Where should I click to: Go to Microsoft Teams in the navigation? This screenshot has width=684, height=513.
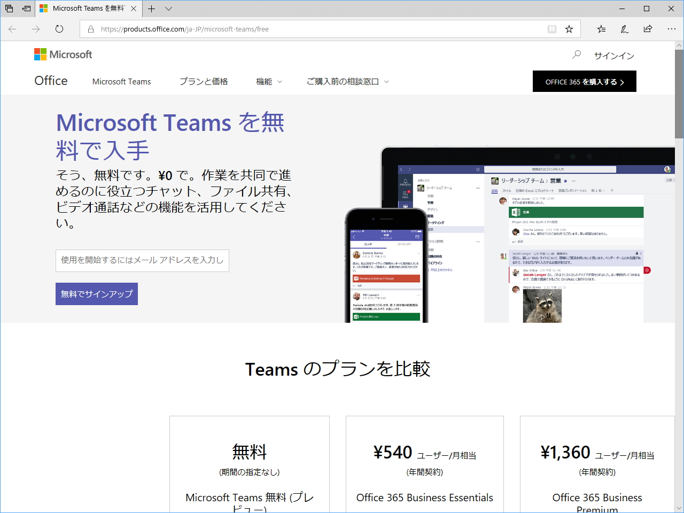122,82
